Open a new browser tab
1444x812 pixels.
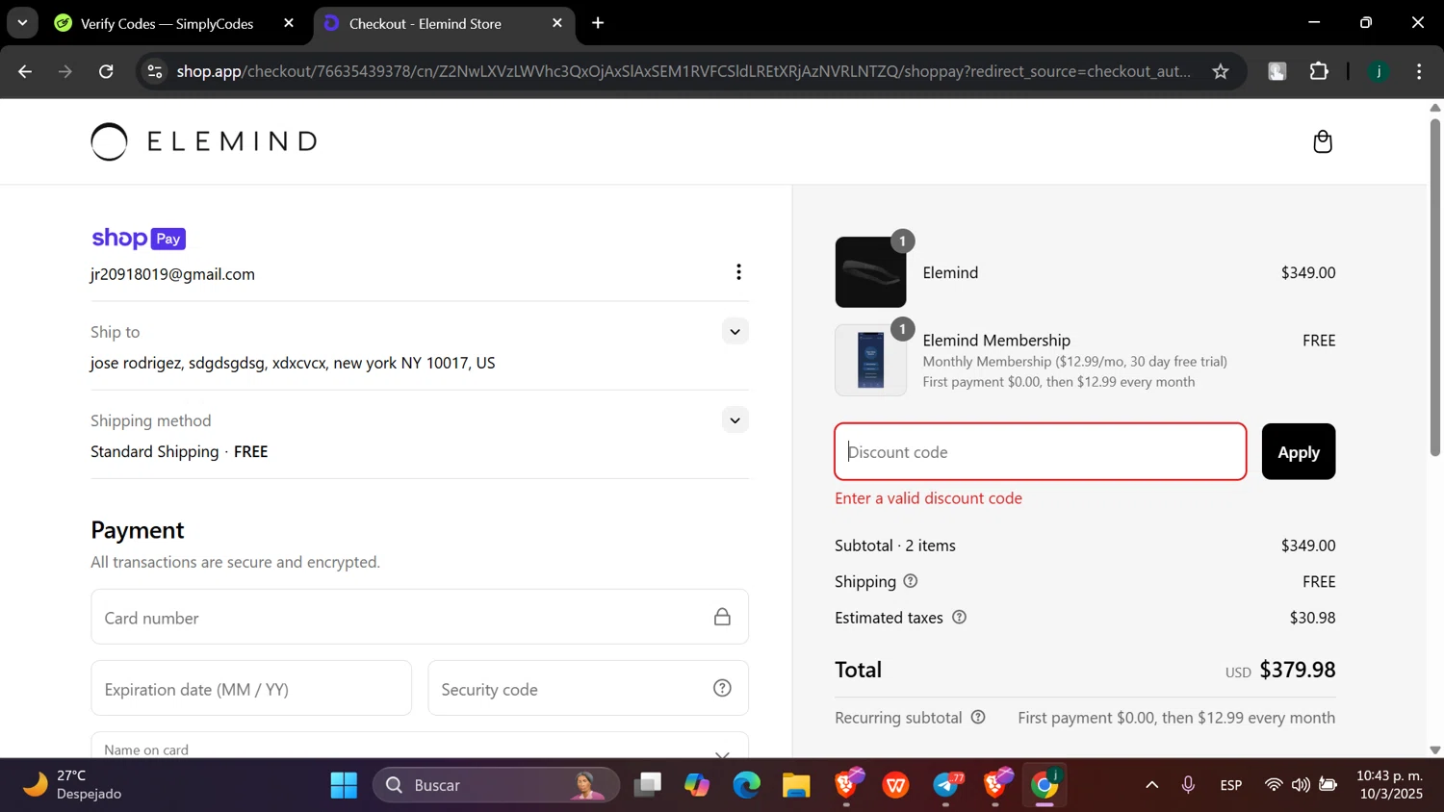click(x=598, y=23)
